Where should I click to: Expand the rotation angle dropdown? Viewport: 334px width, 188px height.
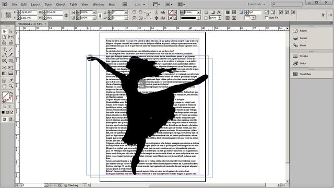point(126,13)
